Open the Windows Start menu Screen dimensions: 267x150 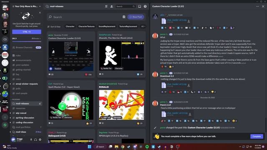coord(89,147)
